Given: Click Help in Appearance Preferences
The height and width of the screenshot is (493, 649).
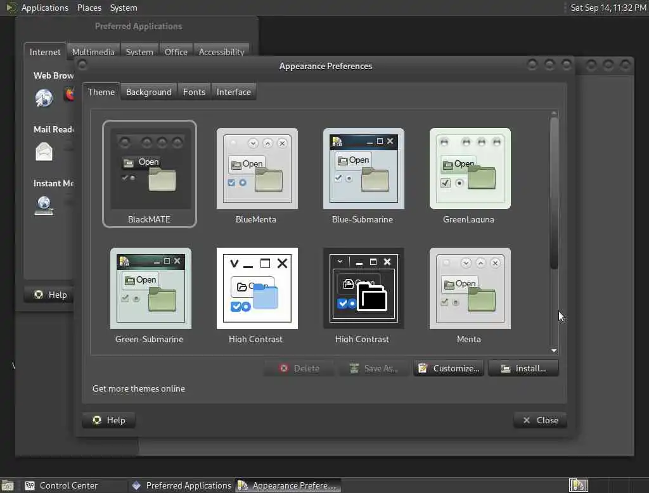Looking at the screenshot, I should pyautogui.click(x=109, y=420).
